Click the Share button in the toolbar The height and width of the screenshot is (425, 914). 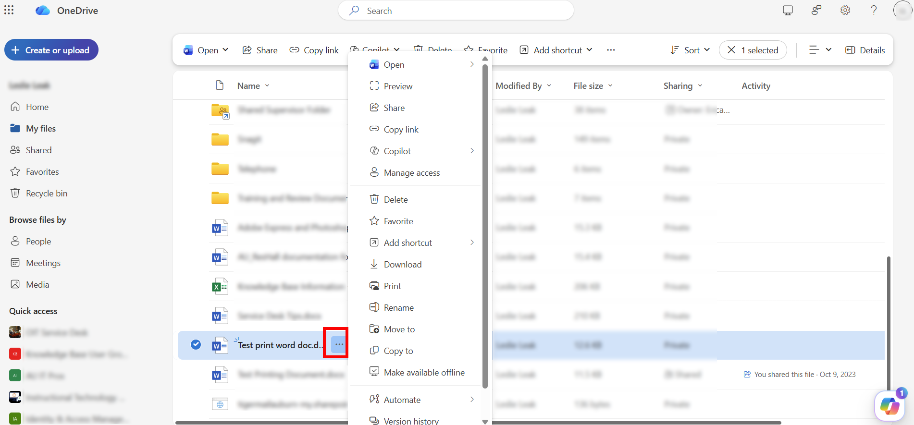coord(260,50)
